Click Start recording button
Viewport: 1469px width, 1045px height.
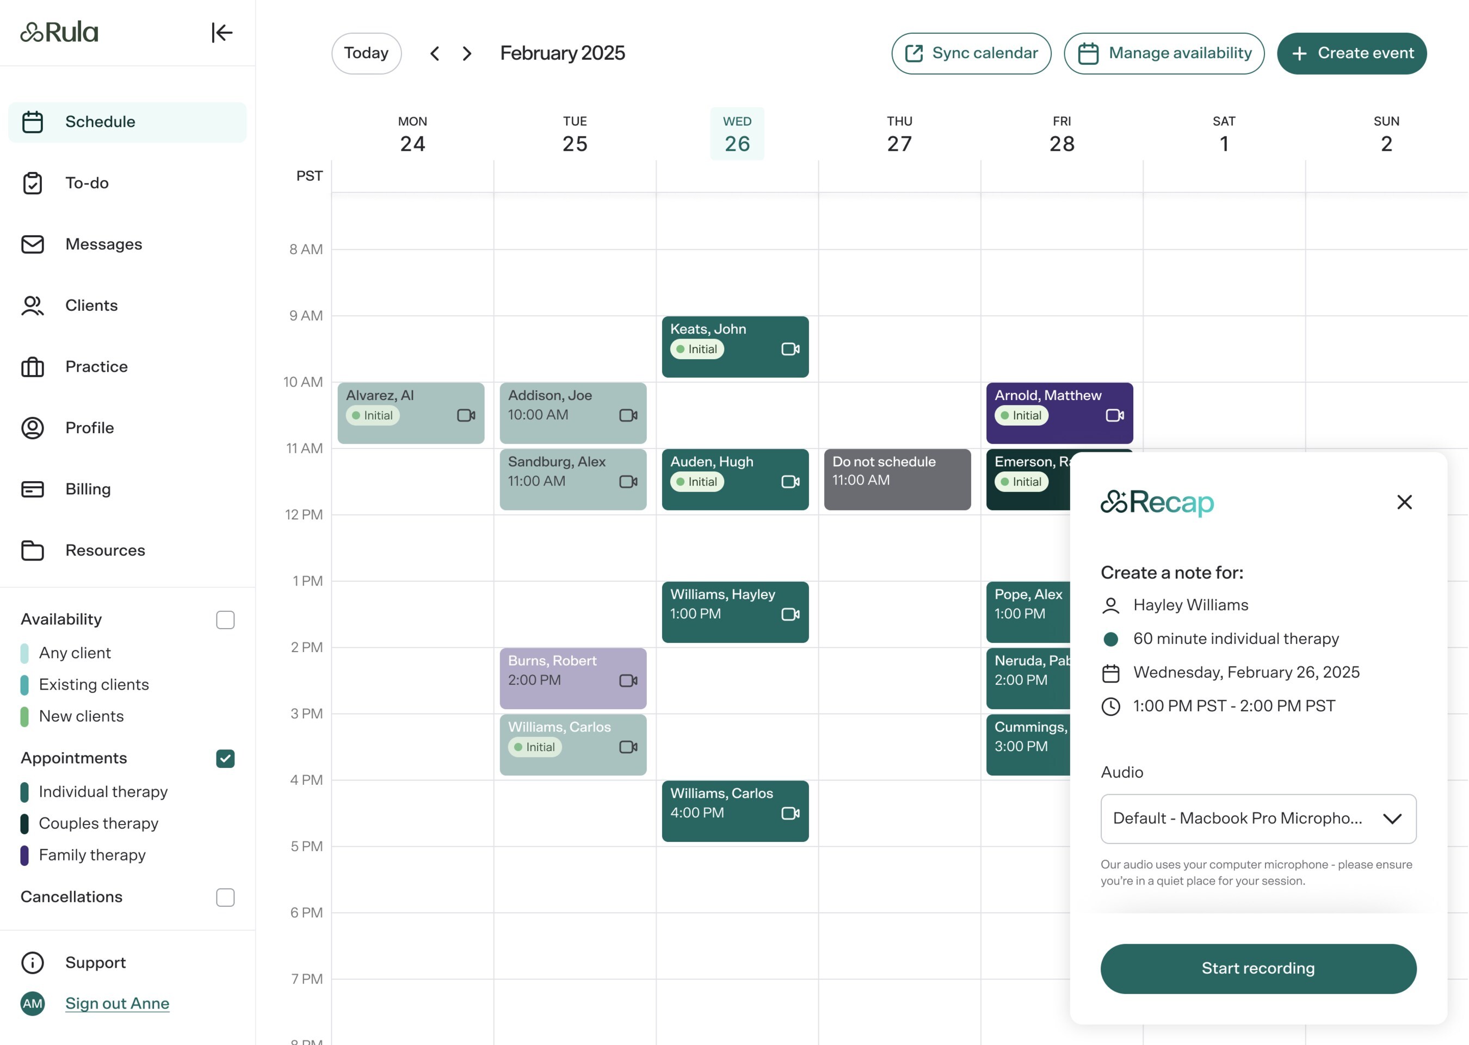click(1257, 968)
